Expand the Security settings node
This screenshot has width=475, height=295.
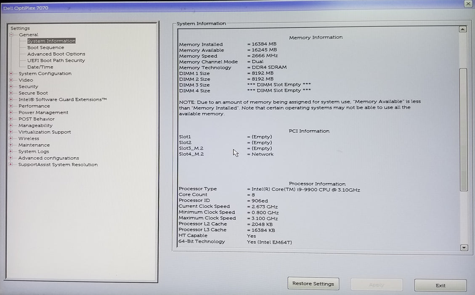11,86
